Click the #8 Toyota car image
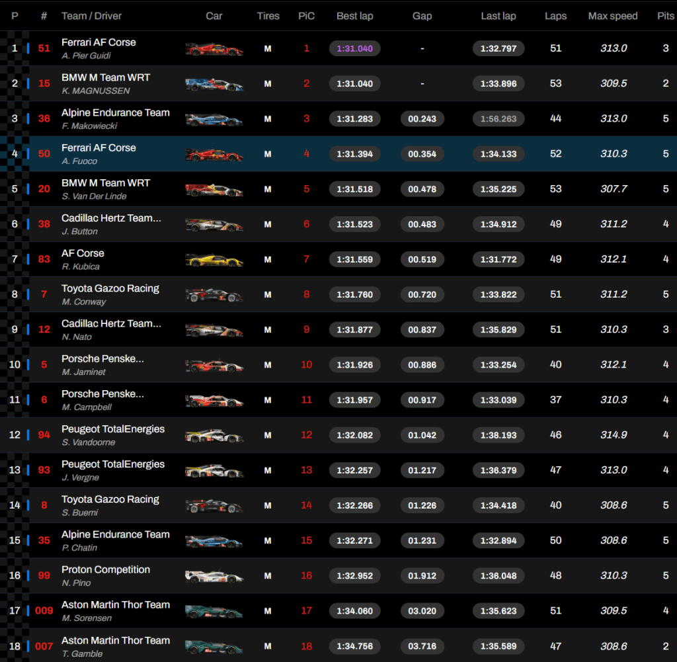 point(214,506)
